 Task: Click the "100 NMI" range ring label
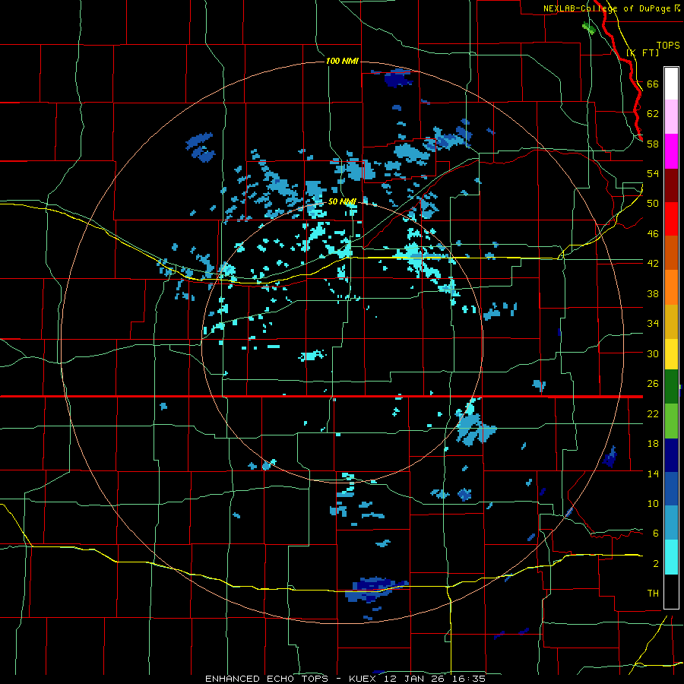342,61
